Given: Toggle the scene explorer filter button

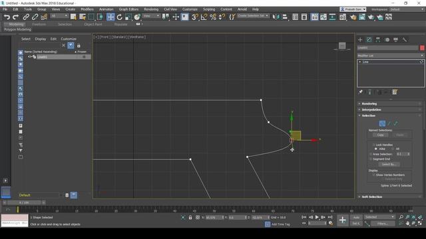Looking at the screenshot, I should coord(71,45).
